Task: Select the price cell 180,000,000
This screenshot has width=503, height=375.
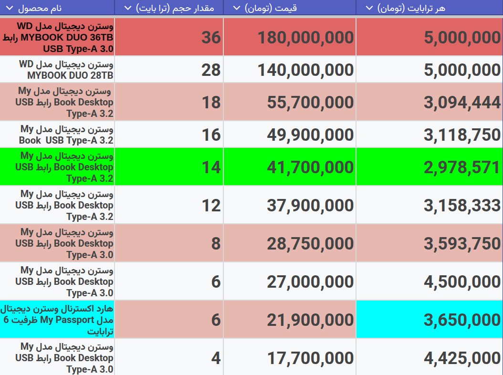Action: point(290,37)
